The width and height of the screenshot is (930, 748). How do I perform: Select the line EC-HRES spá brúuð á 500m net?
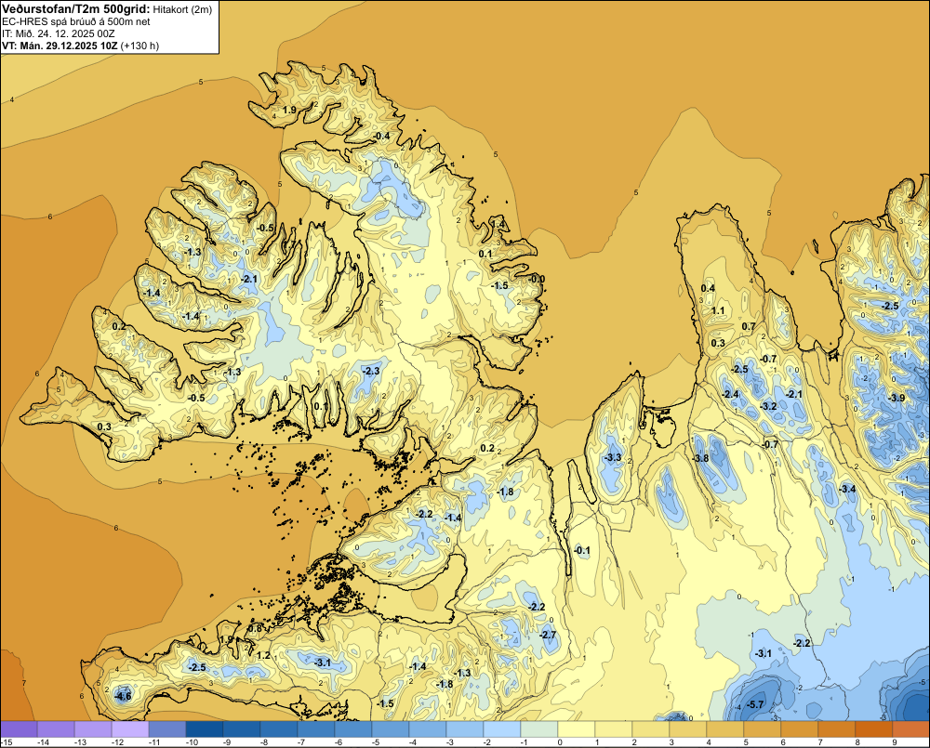click(x=76, y=21)
